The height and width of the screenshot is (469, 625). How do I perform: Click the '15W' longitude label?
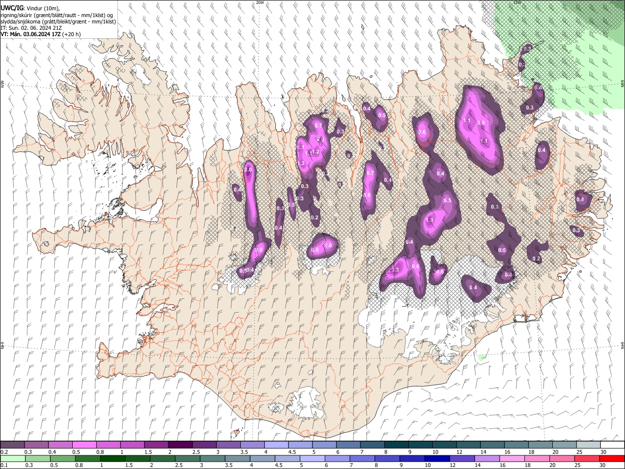(x=518, y=2)
